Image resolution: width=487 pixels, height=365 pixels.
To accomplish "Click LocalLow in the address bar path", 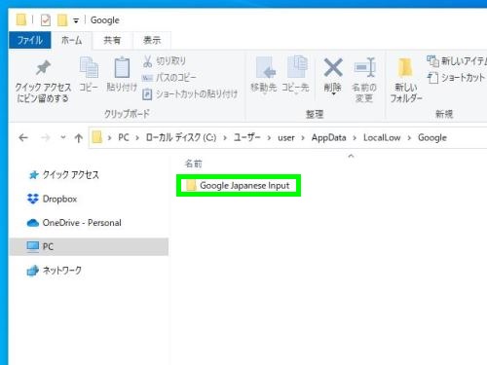I will tap(382, 138).
